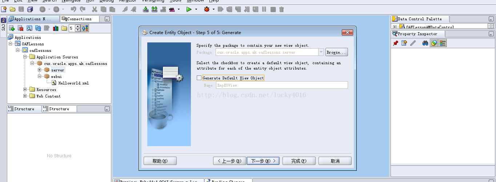This screenshot has width=496, height=182.
Task: Click the magnifier Find icon in navigator toolbar
Action: [29, 28]
